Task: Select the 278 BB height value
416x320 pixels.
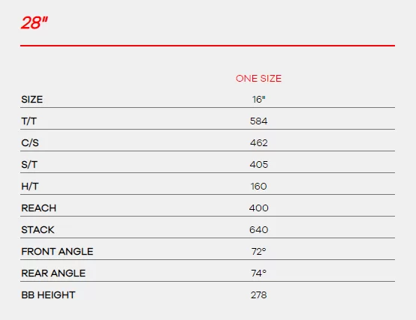Action: pyautogui.click(x=258, y=295)
